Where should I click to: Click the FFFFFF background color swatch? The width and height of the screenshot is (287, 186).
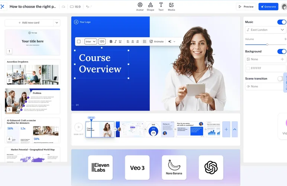[x=248, y=68]
